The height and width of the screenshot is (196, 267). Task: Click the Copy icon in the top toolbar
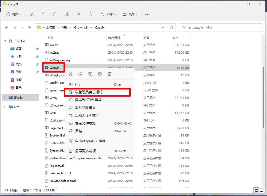coord(44,14)
